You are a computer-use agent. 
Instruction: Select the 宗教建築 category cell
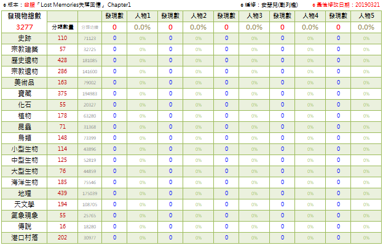[x=24, y=49]
